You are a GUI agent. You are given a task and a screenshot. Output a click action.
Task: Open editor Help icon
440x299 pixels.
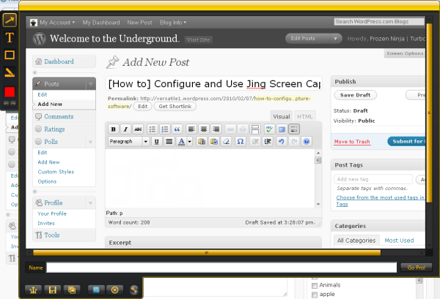pos(307,142)
